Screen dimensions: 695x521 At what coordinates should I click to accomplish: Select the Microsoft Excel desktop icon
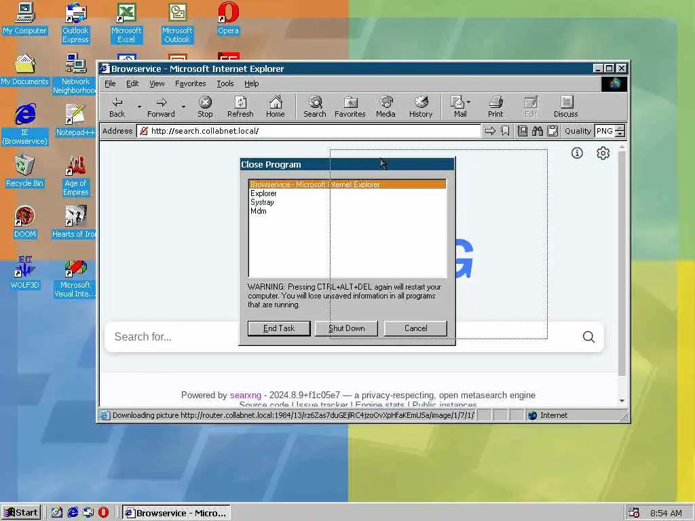coord(126,23)
